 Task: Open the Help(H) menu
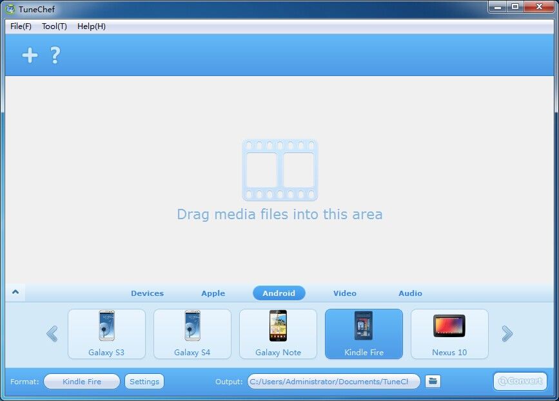pos(92,26)
